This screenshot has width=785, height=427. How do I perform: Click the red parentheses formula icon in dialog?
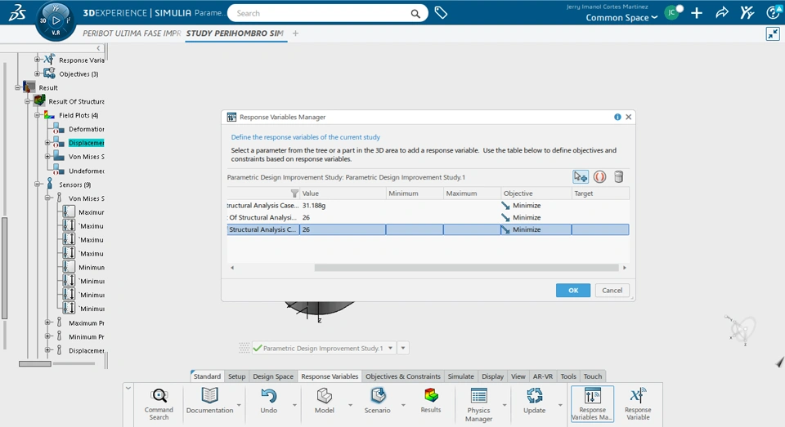(599, 176)
